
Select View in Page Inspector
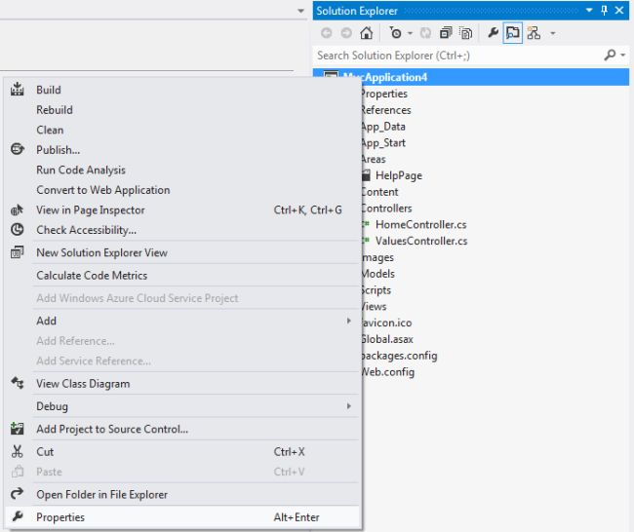coord(182,210)
